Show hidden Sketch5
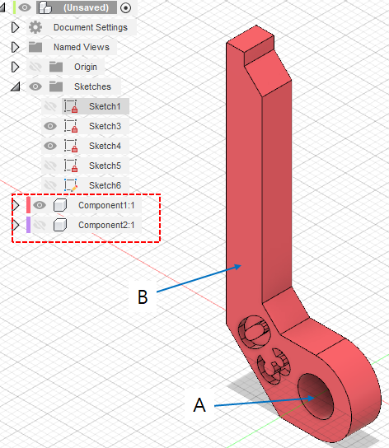The width and height of the screenshot is (389, 448). tap(50, 166)
